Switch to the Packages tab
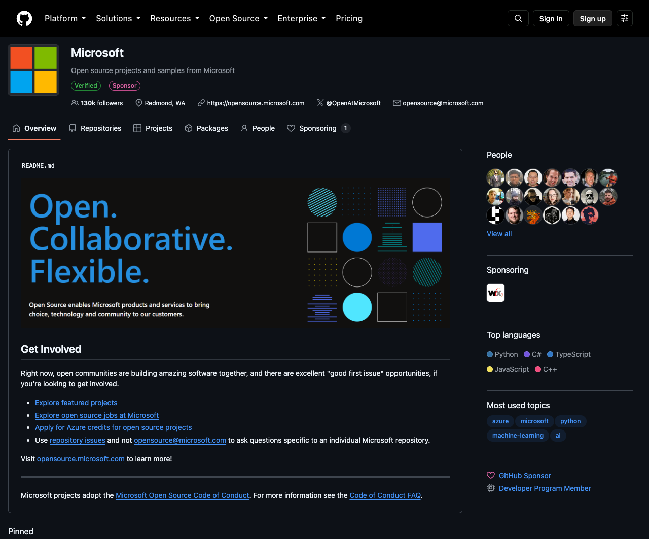Screen dimensions: 649x539 pos(206,128)
